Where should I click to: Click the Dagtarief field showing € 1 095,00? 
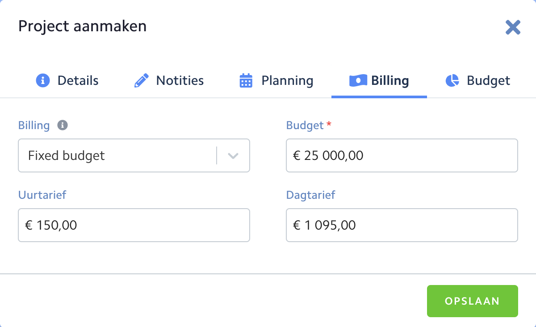click(x=402, y=225)
